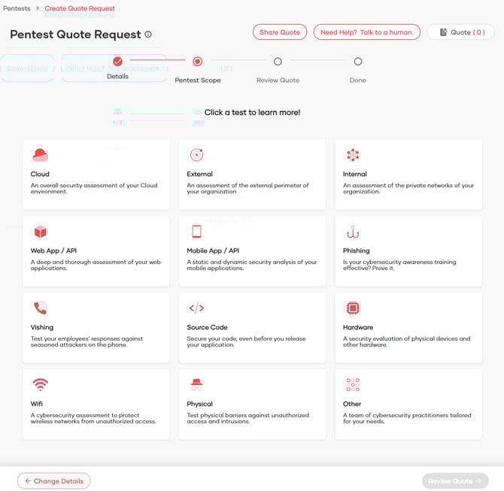
Task: Click the Mobile App / API phone icon
Action: point(196,232)
